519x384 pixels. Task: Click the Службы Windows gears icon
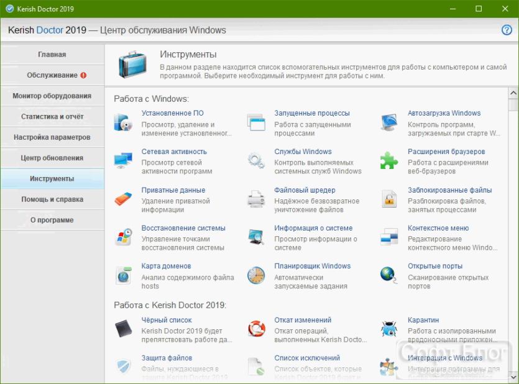click(256, 160)
